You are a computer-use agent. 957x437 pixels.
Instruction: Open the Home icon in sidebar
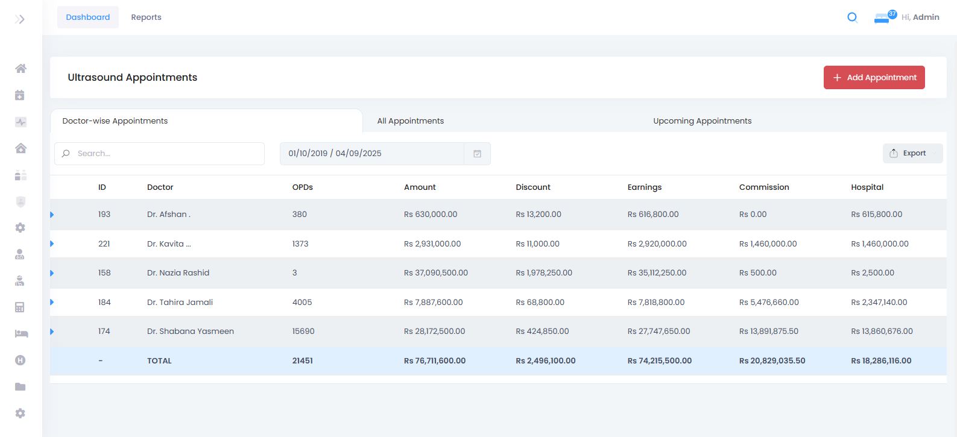[21, 68]
